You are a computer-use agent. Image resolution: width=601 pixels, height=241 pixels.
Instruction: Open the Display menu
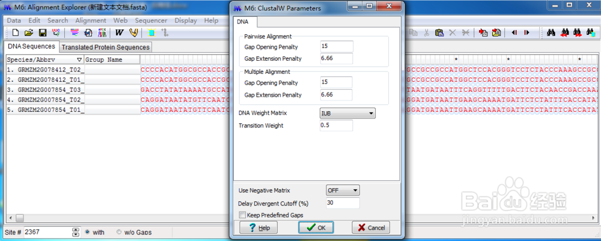point(186,20)
